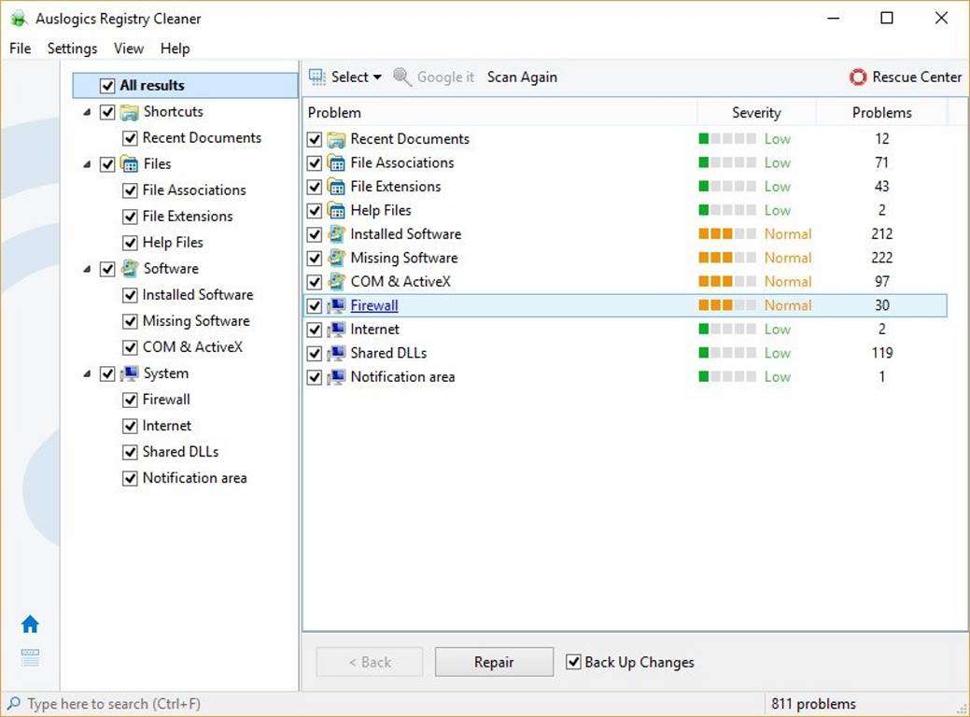
Task: Collapse the Shortcuts tree node
Action: pos(88,112)
